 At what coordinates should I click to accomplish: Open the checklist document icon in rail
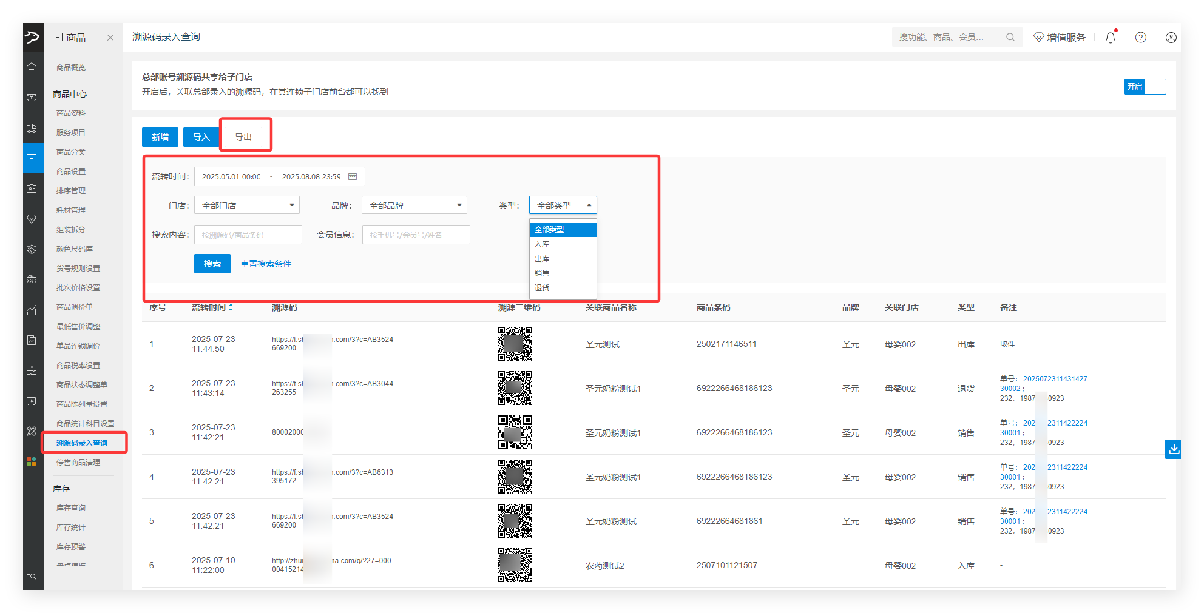[x=32, y=340]
